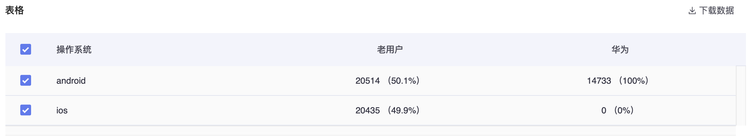Click the 华为 column header
The image size is (748, 137).
coord(620,50)
